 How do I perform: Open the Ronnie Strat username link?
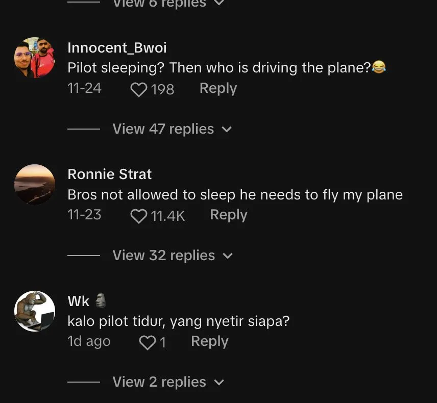pos(110,174)
